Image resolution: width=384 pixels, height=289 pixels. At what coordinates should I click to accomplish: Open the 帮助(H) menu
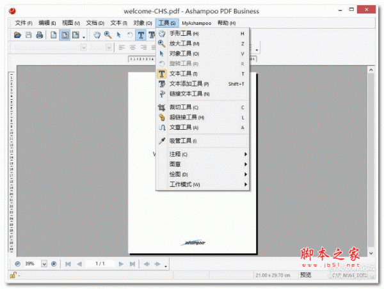point(227,23)
